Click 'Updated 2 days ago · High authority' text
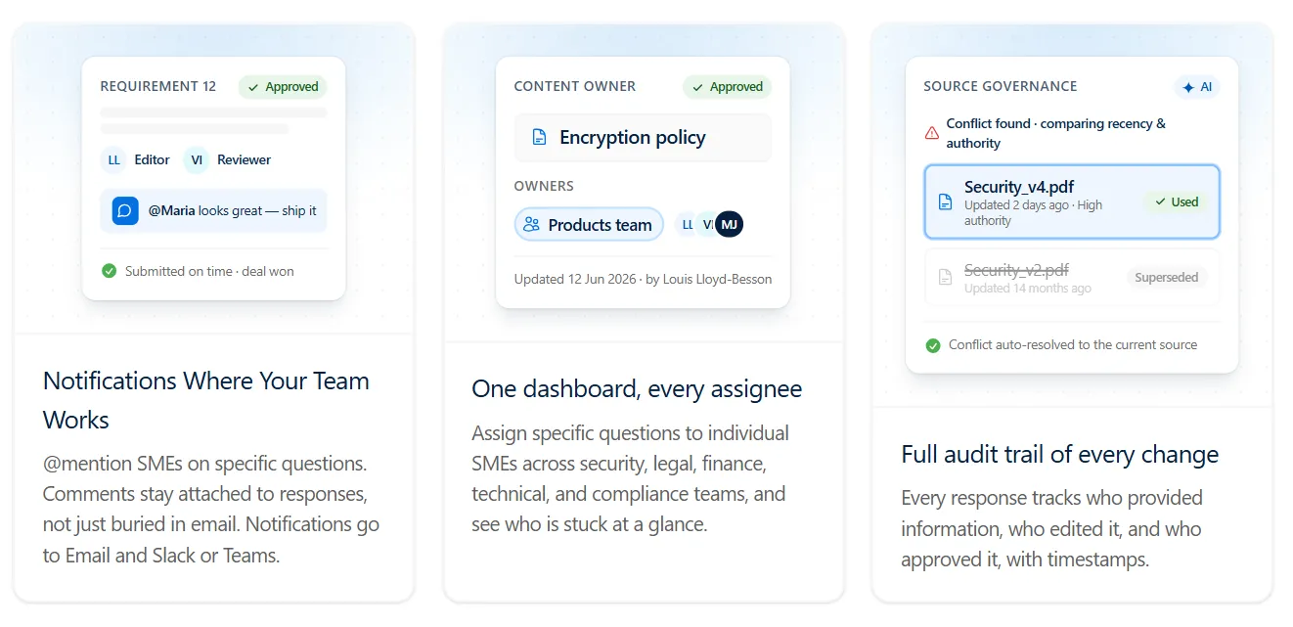Screen dimensions: 1293x627 (x=1034, y=213)
